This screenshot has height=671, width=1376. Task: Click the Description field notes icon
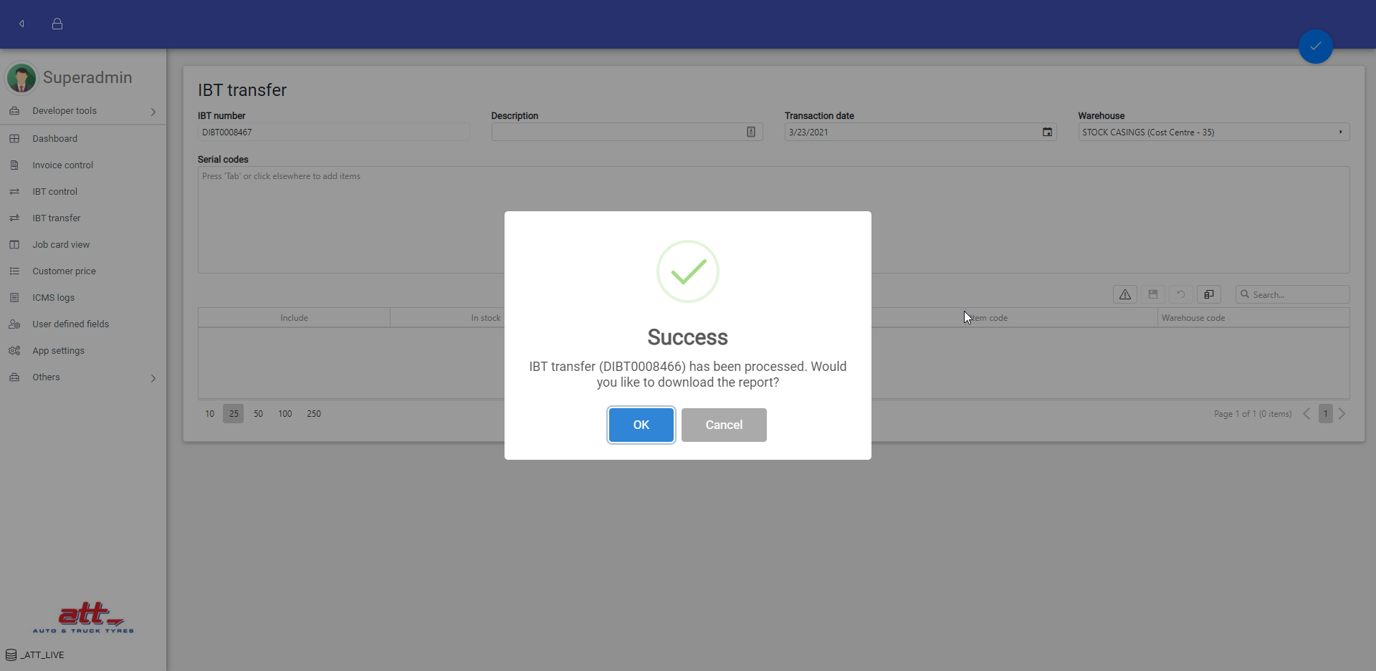coord(750,132)
